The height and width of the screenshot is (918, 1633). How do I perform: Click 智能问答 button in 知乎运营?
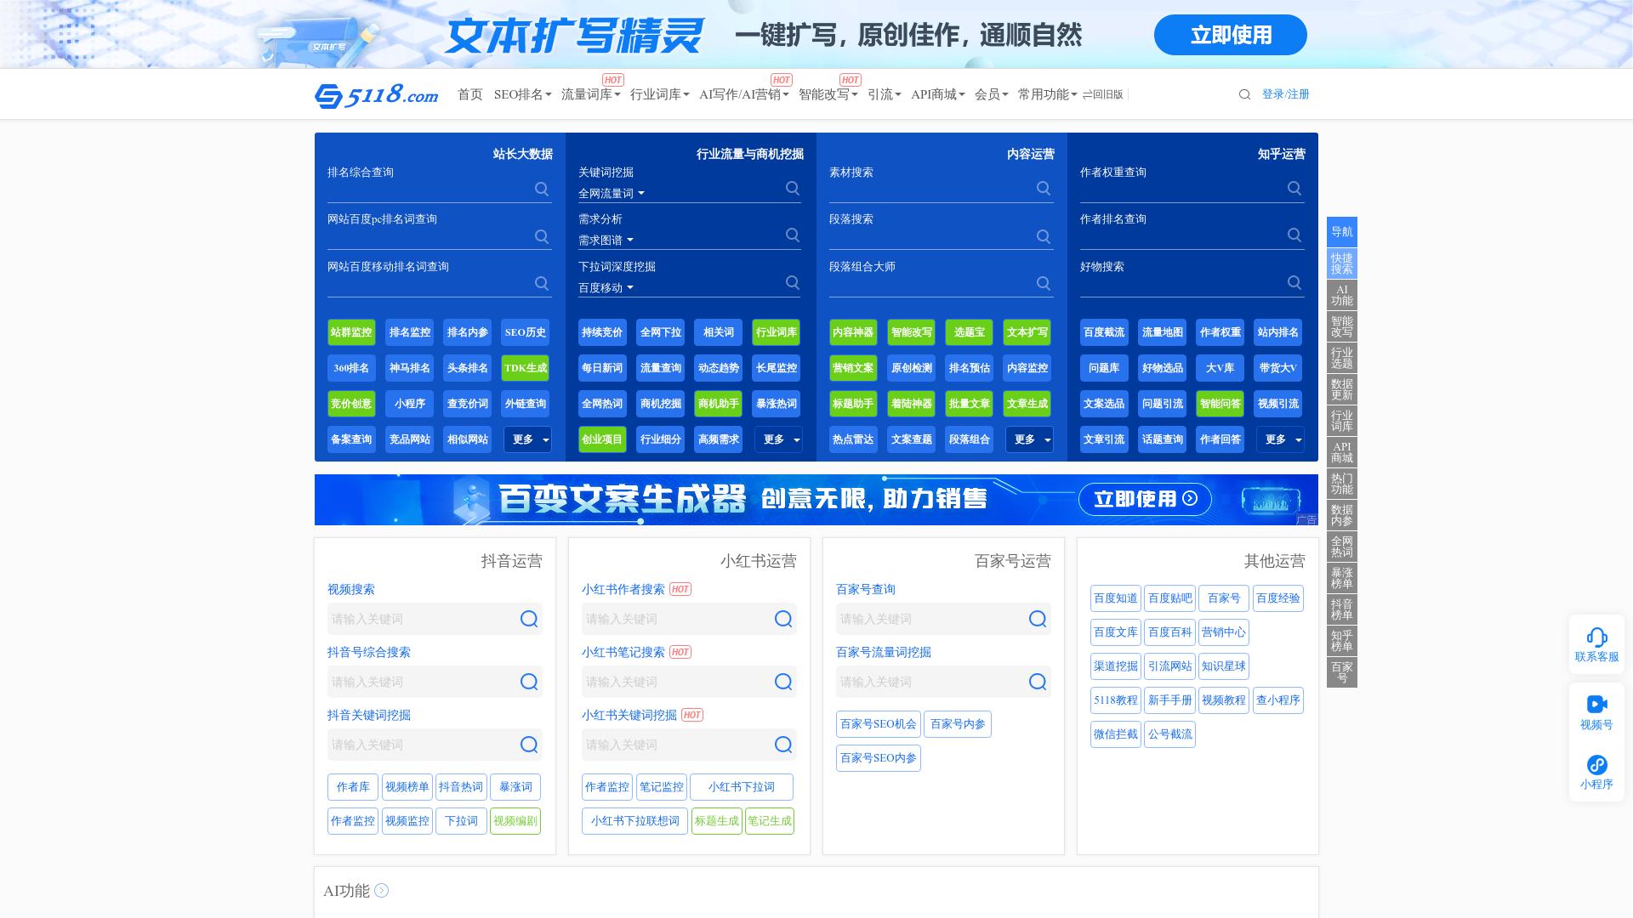1220,404
